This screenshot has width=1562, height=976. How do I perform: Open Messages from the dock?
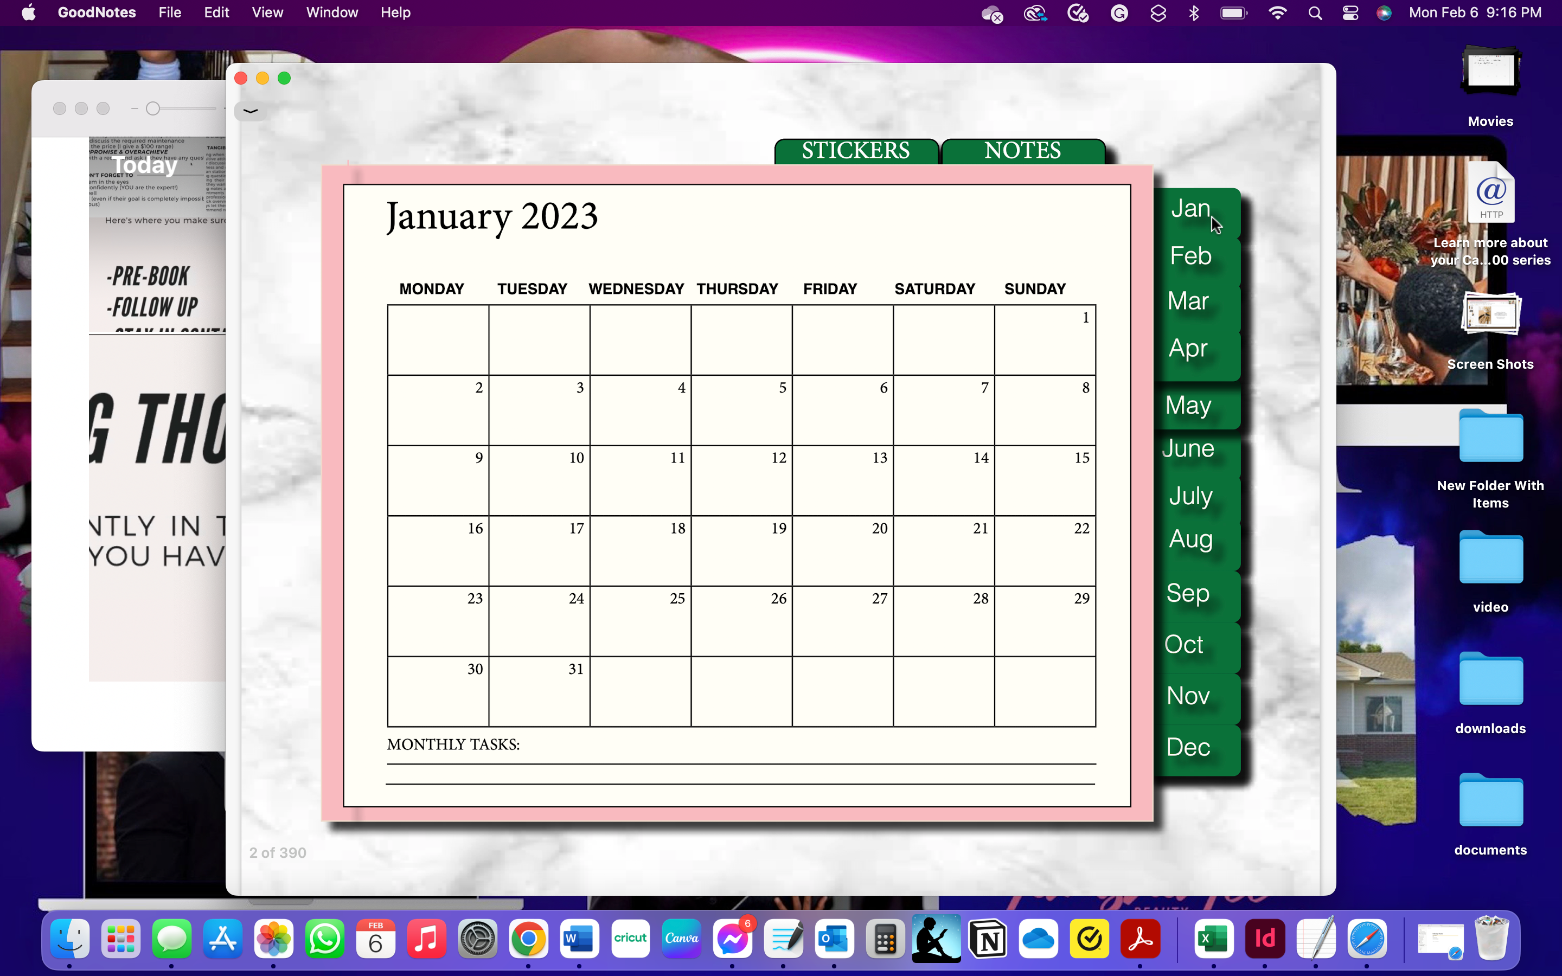click(172, 939)
